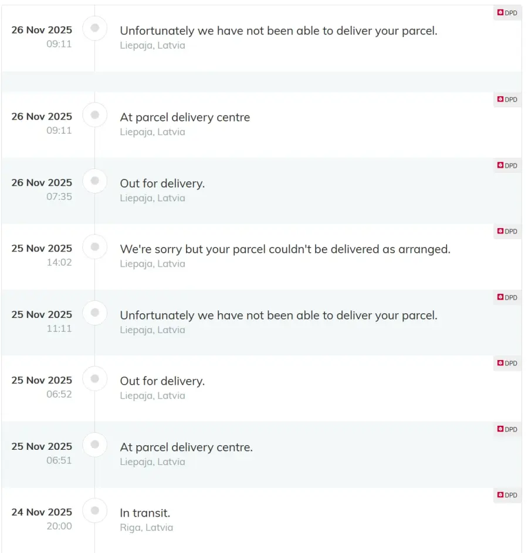Viewport: 528px width, 553px height.
Task: Select timeline dot at 25 Nov 11:11
Action: point(94,313)
